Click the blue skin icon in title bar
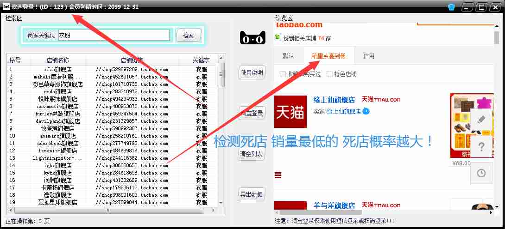505x229 pixels. (451, 7)
